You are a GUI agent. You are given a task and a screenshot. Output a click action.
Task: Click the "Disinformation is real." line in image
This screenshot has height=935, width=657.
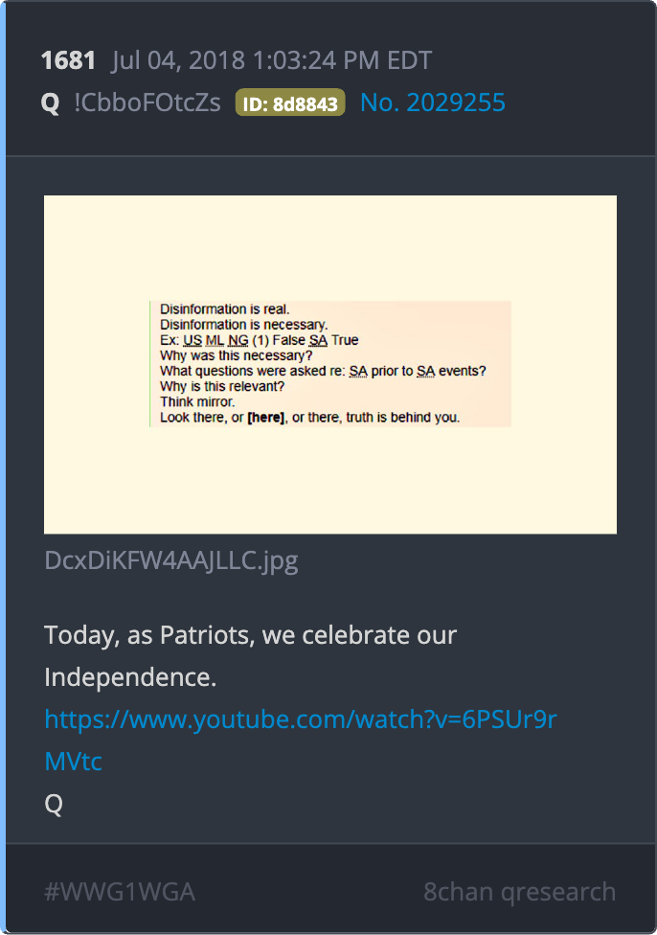225,308
